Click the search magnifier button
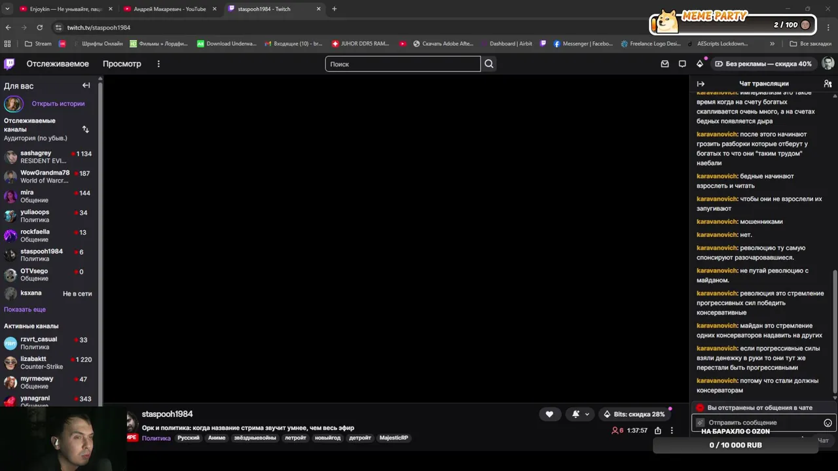The height and width of the screenshot is (471, 838). 489,63
